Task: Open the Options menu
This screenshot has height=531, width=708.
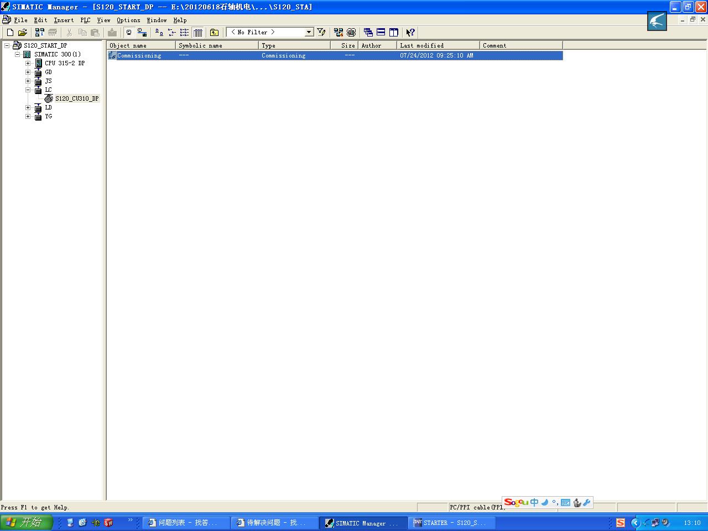Action: coord(128,20)
